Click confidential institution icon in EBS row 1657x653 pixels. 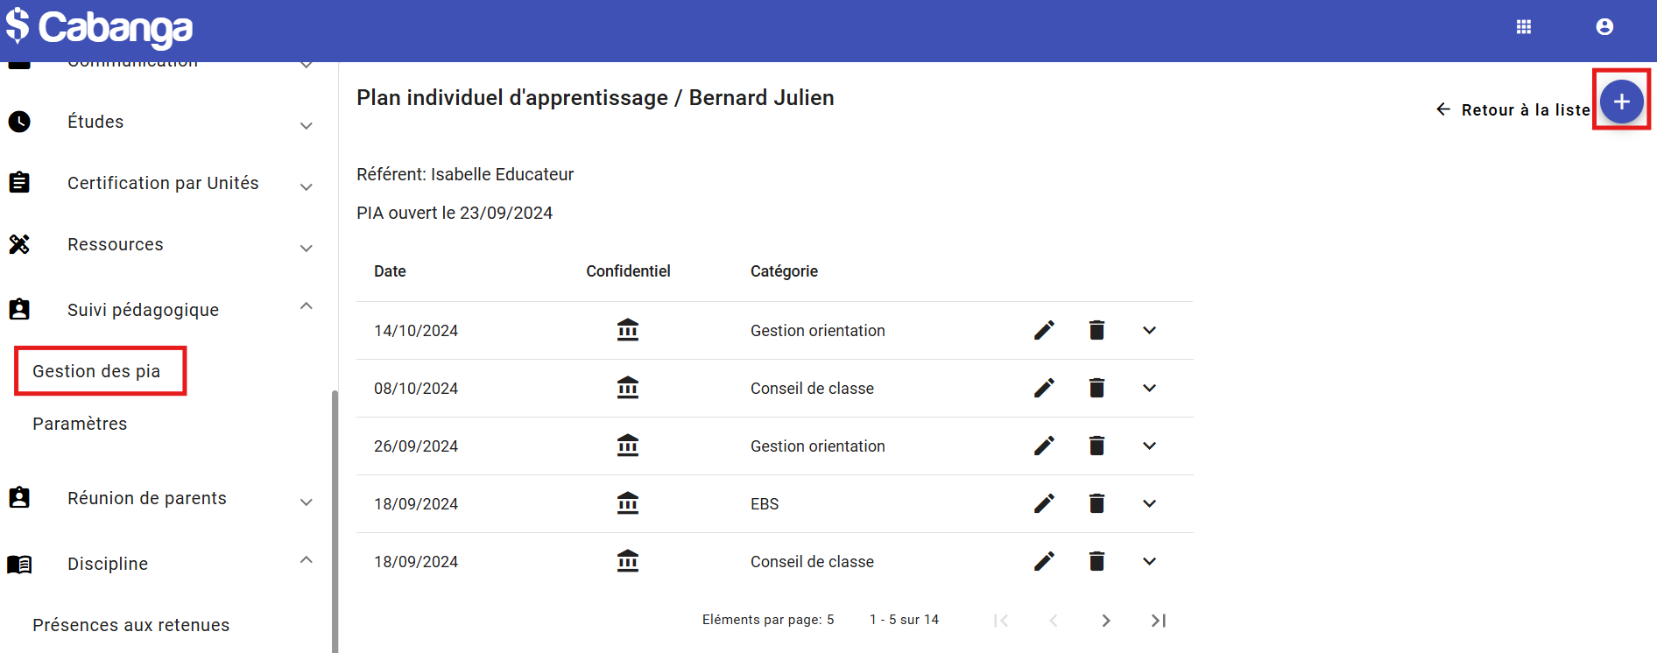pyautogui.click(x=628, y=503)
